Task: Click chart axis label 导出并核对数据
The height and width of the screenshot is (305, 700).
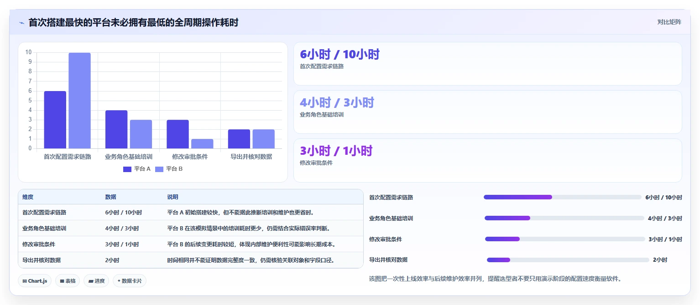Action: coord(251,157)
